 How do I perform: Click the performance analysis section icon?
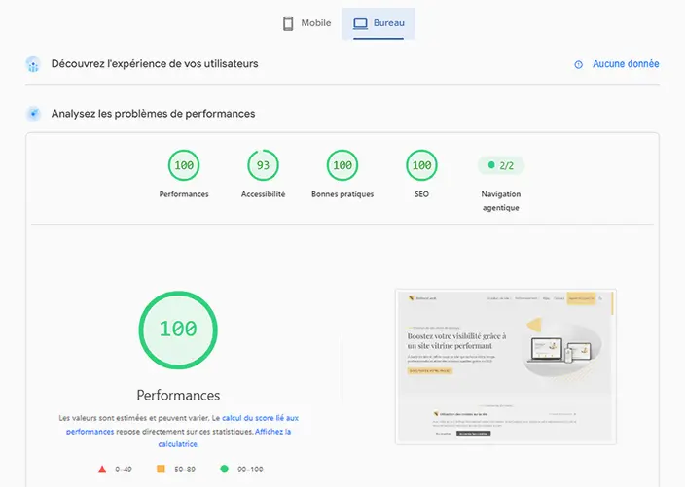pos(33,114)
